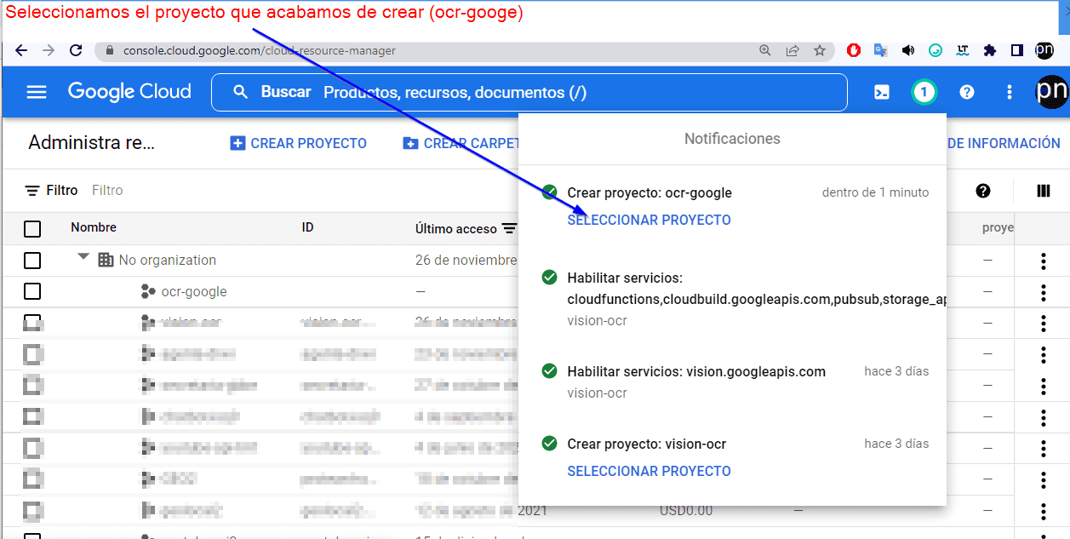Screen dimensions: 1070x539
Task: Activate Cloud Shell terminal icon
Action: point(882,92)
